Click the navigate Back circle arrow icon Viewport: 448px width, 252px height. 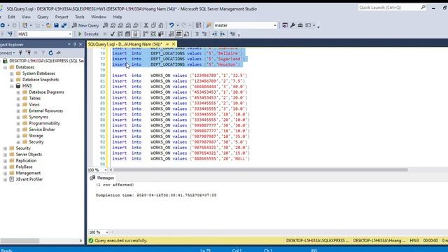[3, 25]
